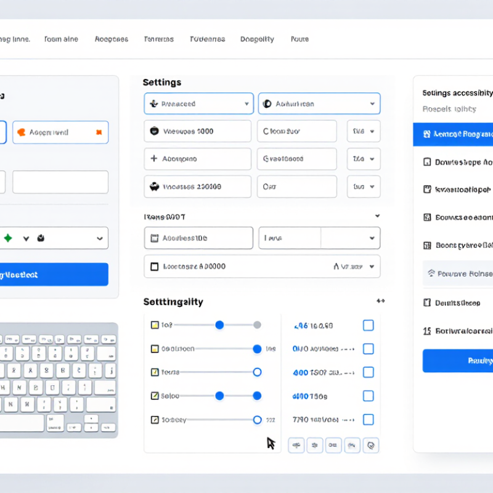This screenshot has width=493, height=493.
Task: Click the last of five icon buttons under the checkbox column
Action: 371,445
